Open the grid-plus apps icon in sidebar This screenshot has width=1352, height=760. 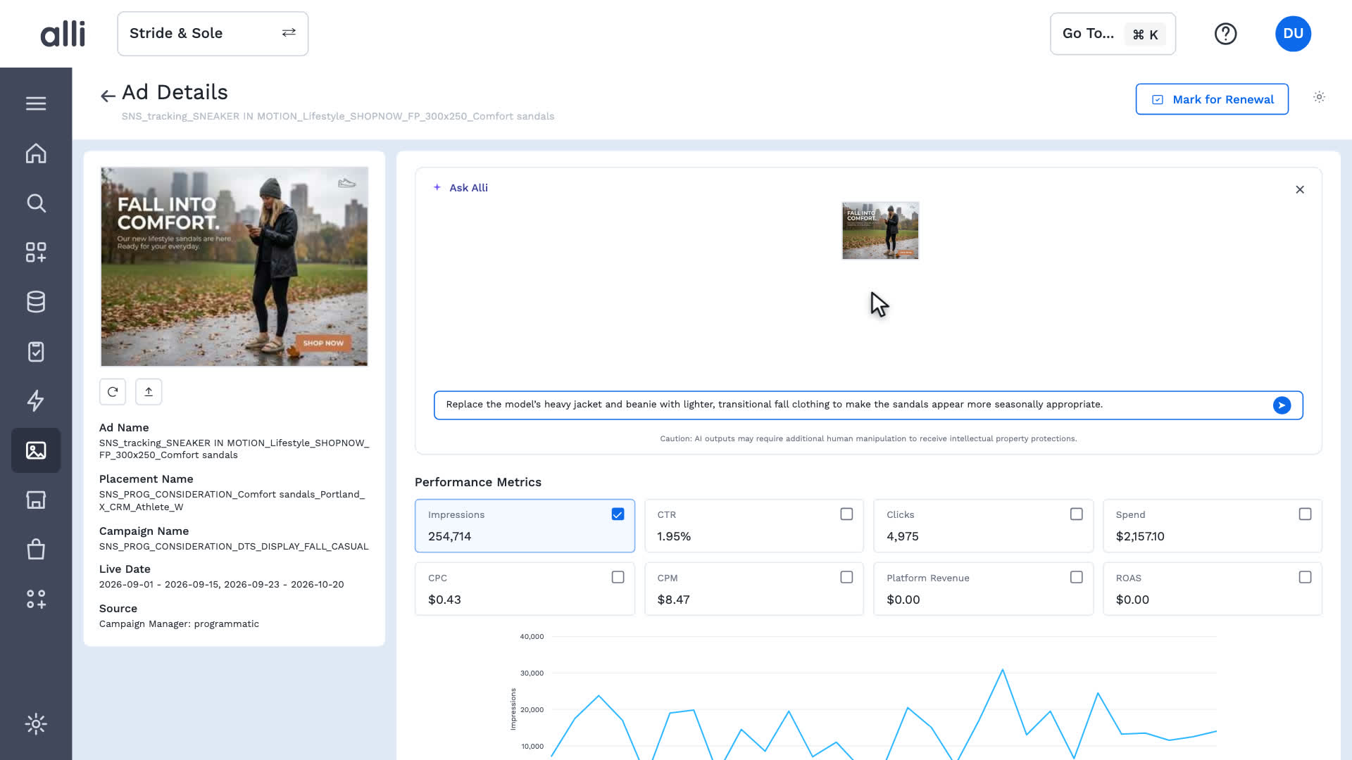click(x=36, y=253)
